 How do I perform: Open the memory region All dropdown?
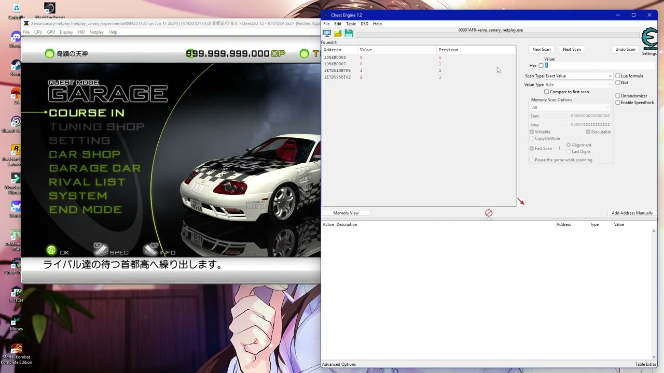570,107
